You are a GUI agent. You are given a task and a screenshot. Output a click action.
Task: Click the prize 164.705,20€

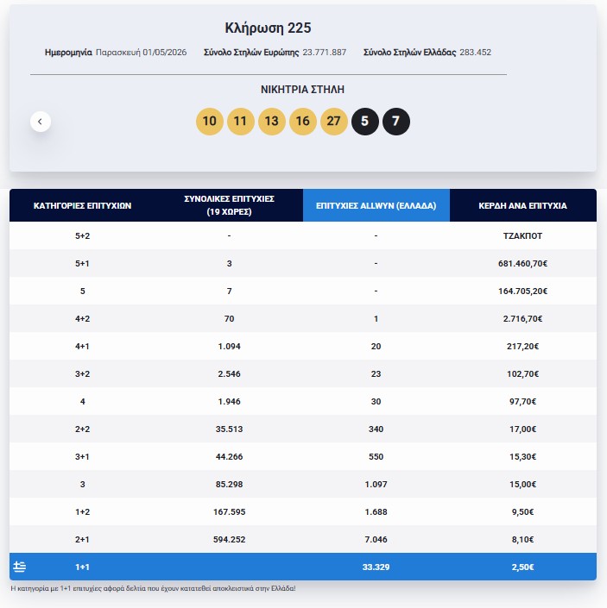(x=522, y=291)
